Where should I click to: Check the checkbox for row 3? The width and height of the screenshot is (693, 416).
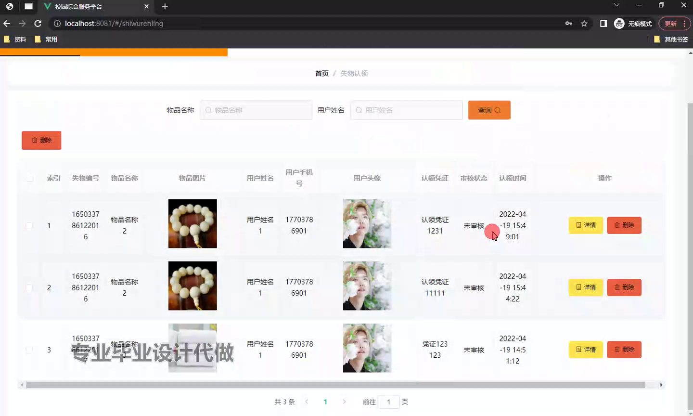[29, 350]
